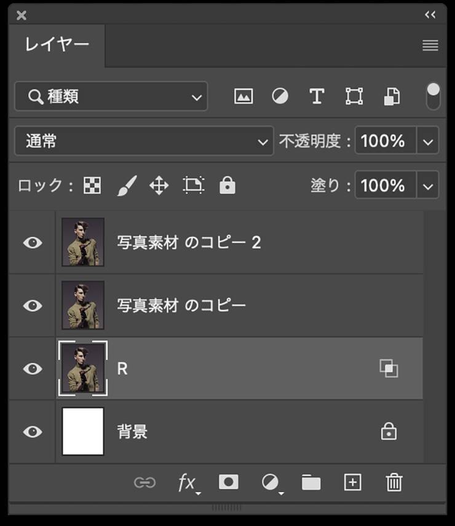455x526 pixels.
Task: Filter layers by adjustment layer type
Action: pyautogui.click(x=280, y=97)
